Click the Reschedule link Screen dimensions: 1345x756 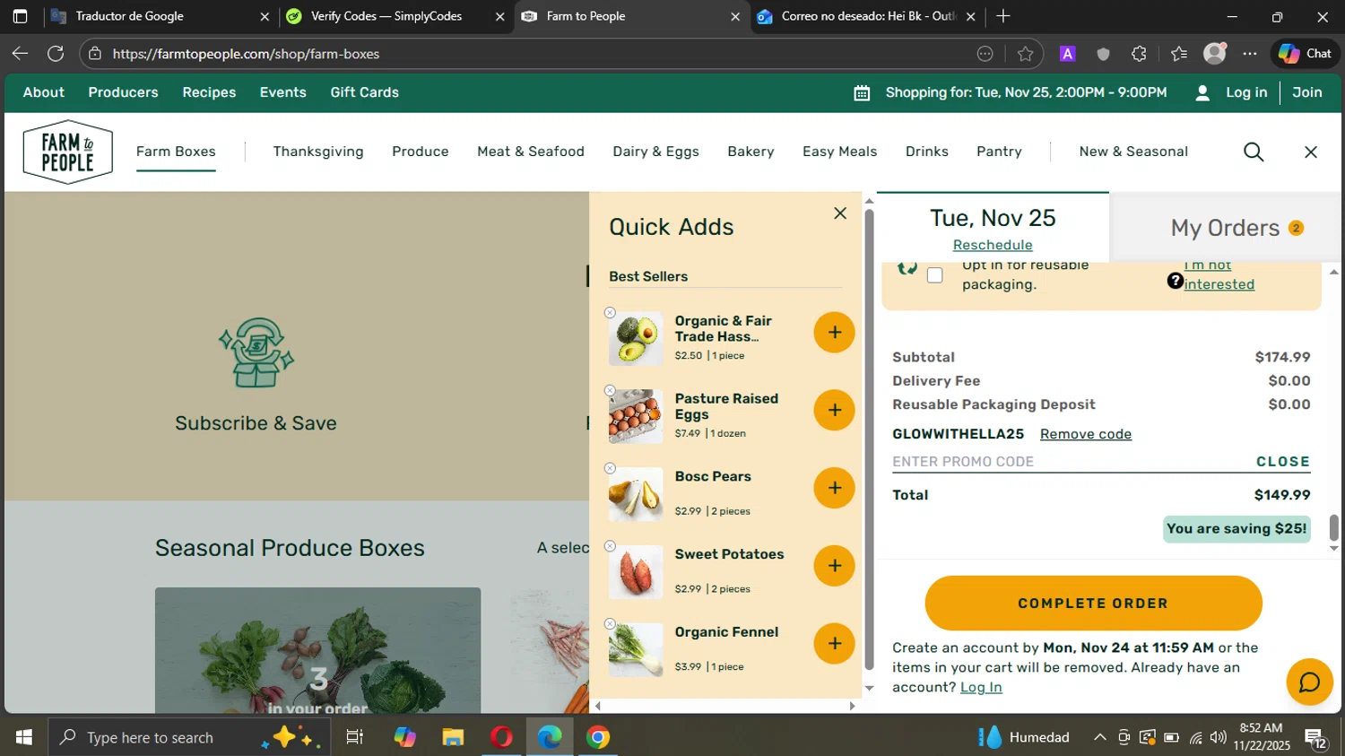993,245
